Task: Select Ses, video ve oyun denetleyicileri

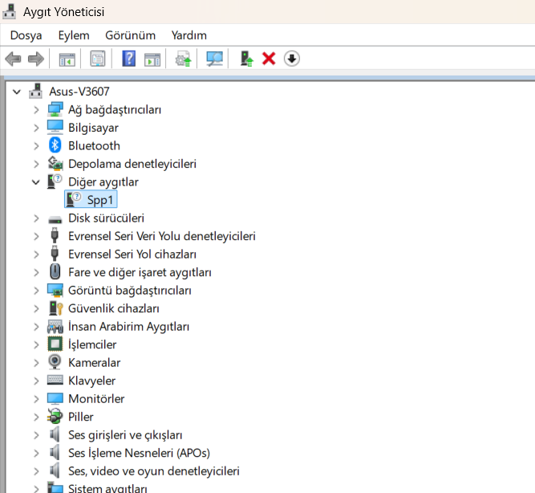Action: [x=154, y=471]
